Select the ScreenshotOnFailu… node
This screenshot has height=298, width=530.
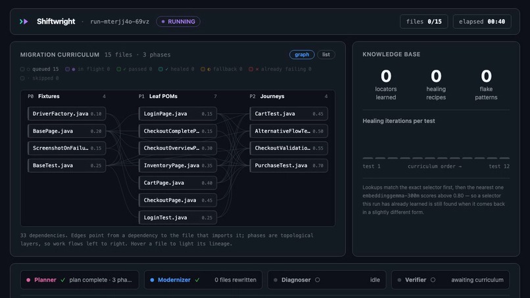tap(66, 148)
